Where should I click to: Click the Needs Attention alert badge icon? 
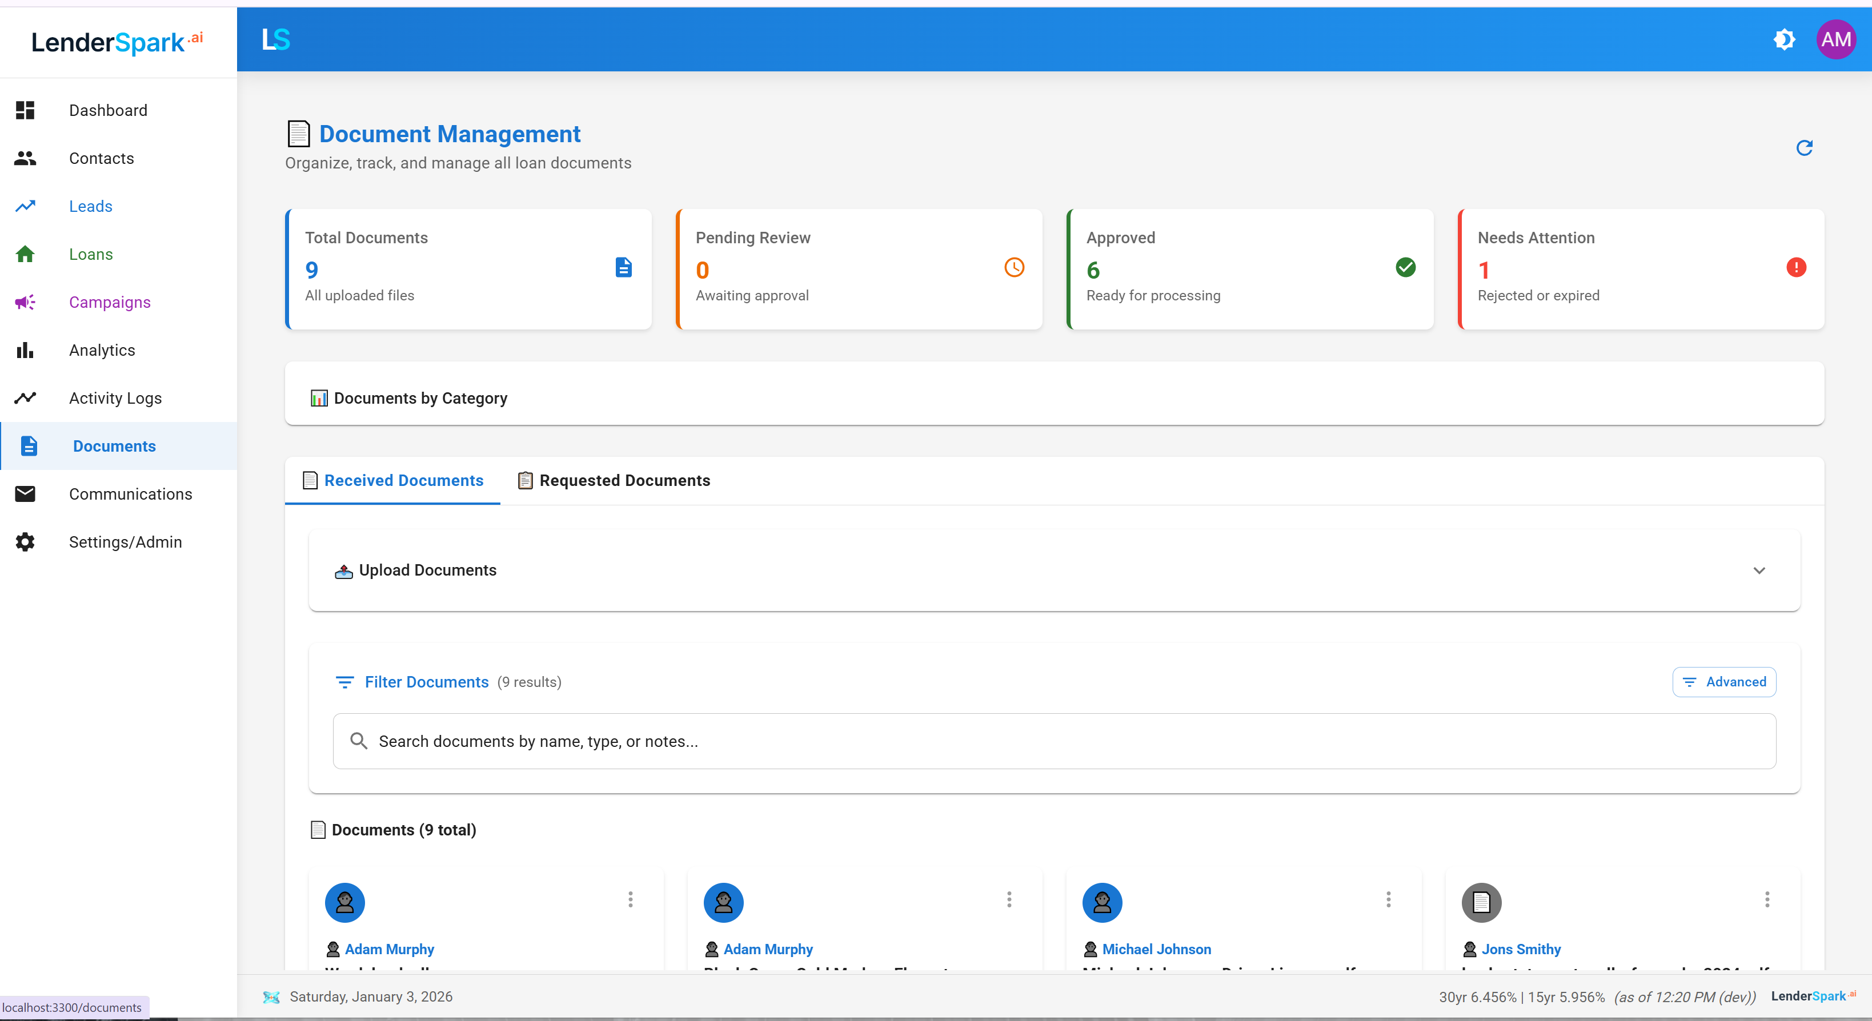click(1795, 267)
